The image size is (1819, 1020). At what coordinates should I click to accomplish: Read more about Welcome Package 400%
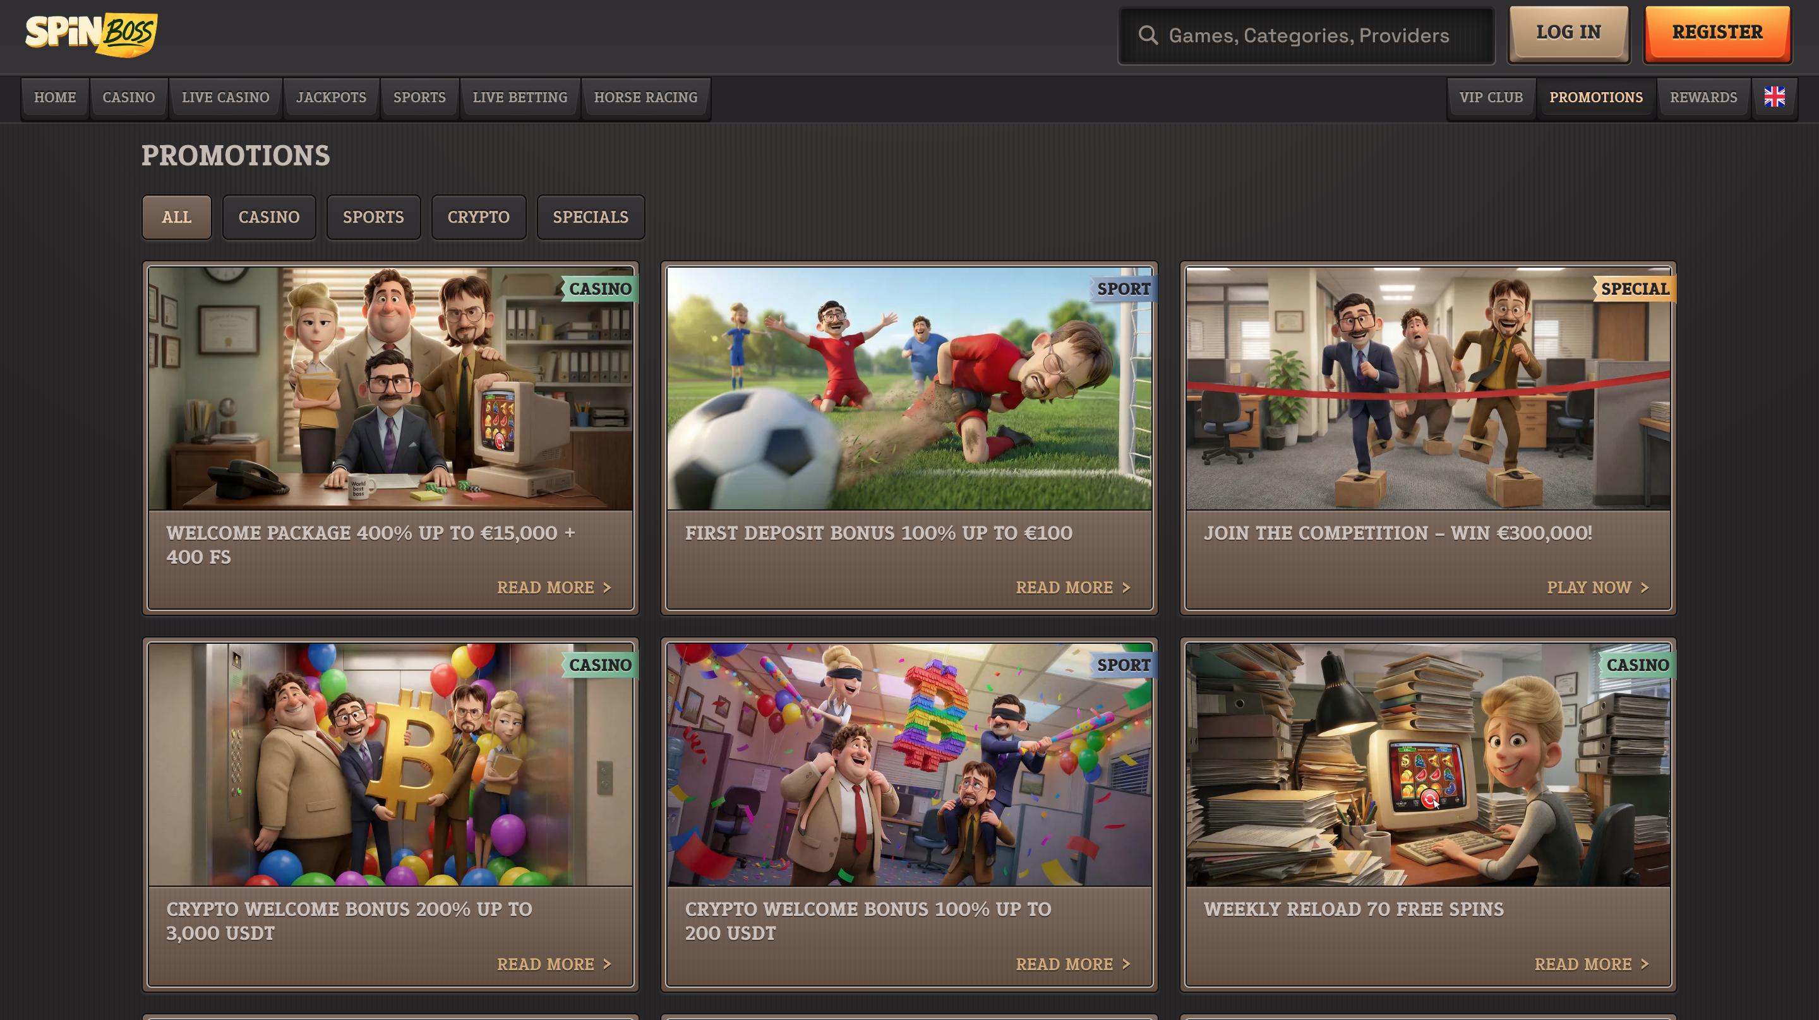click(554, 587)
